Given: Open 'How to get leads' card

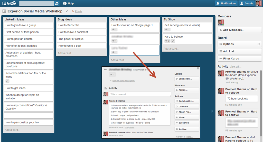Looking at the screenshot, I should pyautogui.click(x=29, y=88).
